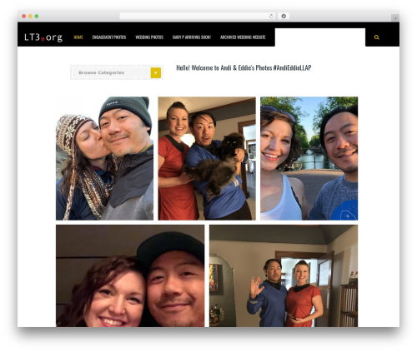The width and height of the screenshot is (417, 352).
Task: Open close-up selfie with black cap
Action: click(130, 276)
